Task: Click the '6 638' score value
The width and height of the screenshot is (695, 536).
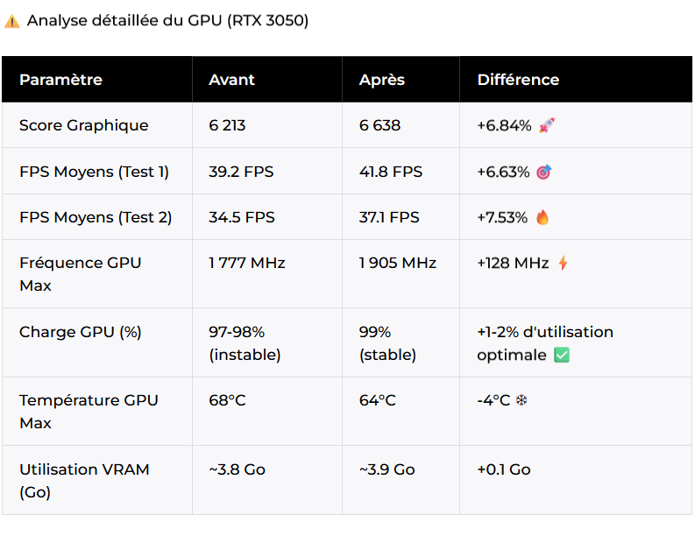Action: 379,125
